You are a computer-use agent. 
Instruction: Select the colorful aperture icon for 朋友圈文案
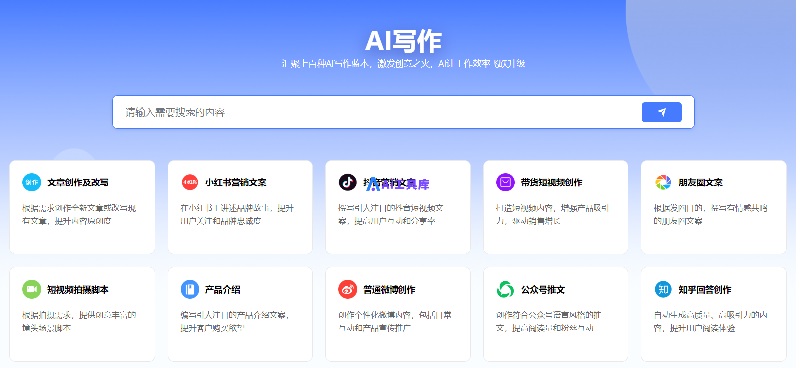coord(663,183)
